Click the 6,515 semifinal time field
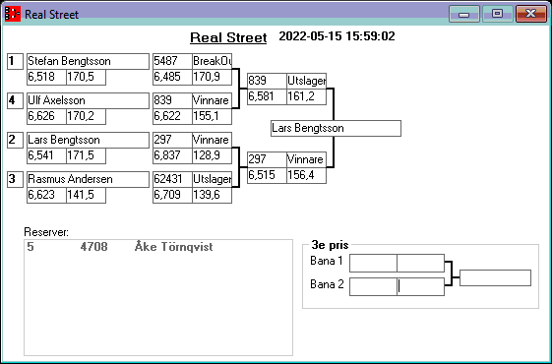Image resolution: width=552 pixels, height=364 pixels. coord(267,175)
